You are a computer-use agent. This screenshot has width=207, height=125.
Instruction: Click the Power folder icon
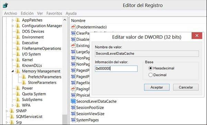pyautogui.click(x=18, y=88)
